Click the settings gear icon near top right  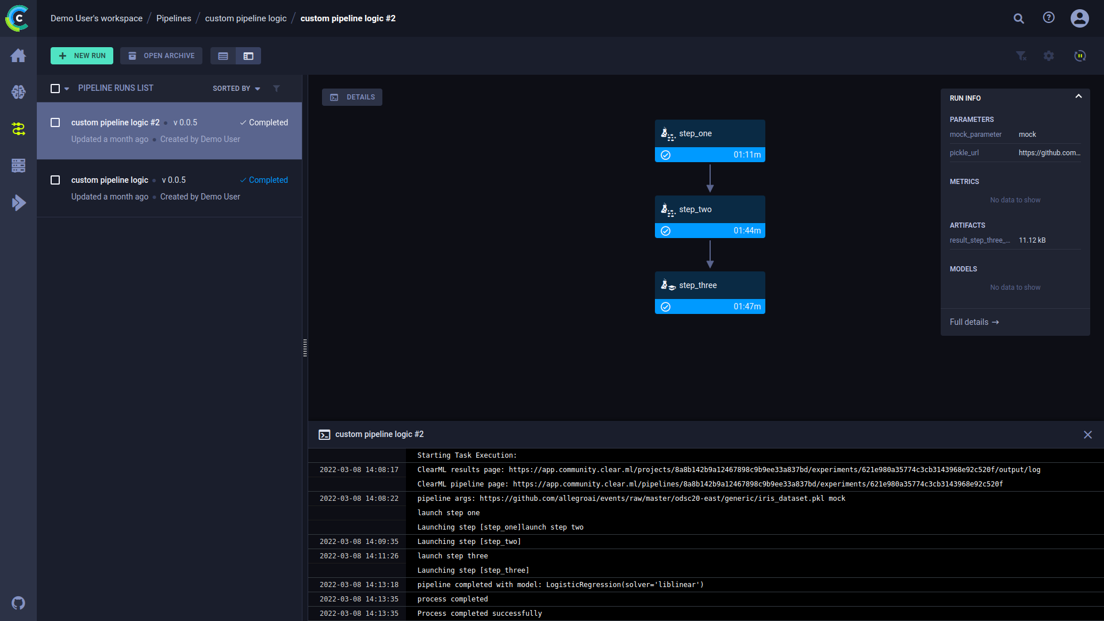pos(1049,56)
